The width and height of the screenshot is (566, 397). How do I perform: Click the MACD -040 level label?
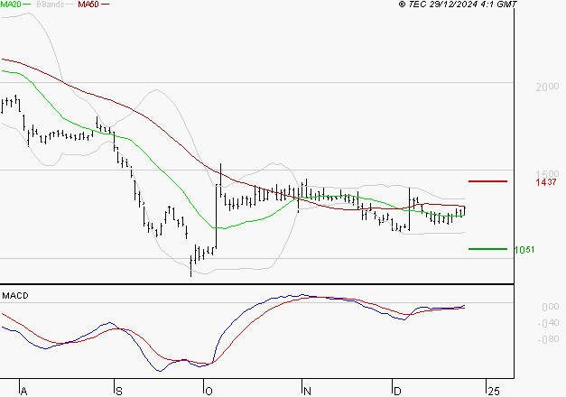(x=548, y=323)
